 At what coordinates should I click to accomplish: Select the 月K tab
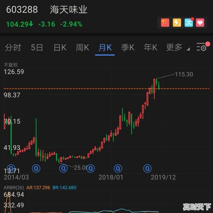105,47
